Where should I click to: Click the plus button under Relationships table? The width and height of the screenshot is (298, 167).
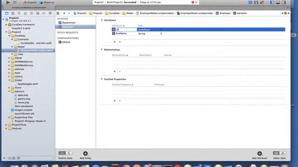(115, 71)
